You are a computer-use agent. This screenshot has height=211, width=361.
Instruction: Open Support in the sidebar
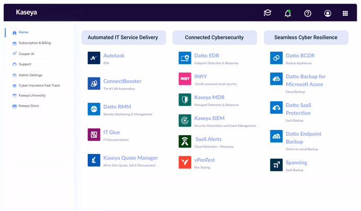click(x=25, y=64)
